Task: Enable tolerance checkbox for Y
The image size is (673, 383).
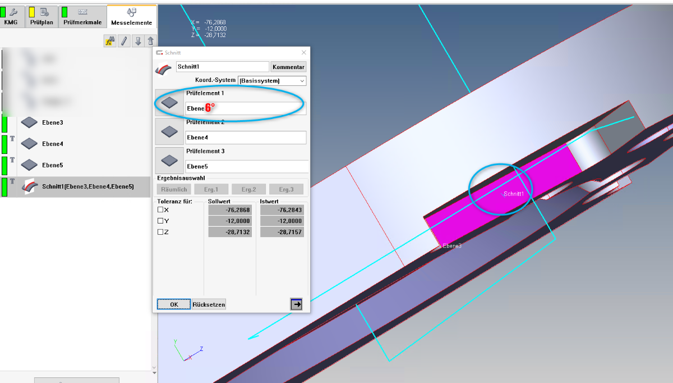Action: [x=160, y=221]
